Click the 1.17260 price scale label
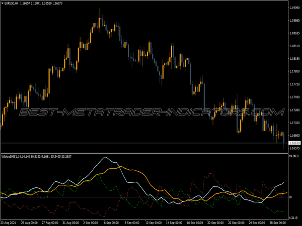 click(294, 110)
